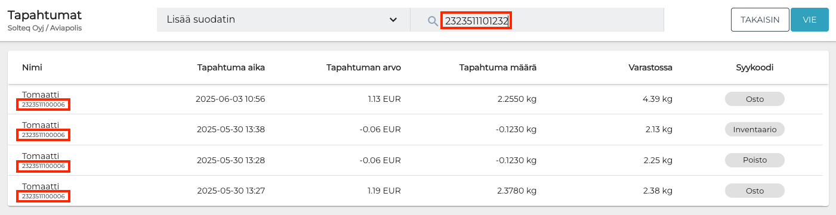This screenshot has width=836, height=215.
Task: Click the Tapahtuman arvo column header
Action: click(363, 67)
